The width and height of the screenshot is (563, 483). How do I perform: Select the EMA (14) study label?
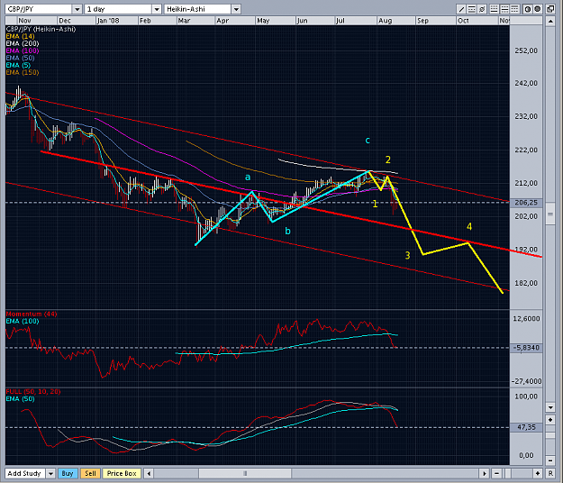coord(20,36)
